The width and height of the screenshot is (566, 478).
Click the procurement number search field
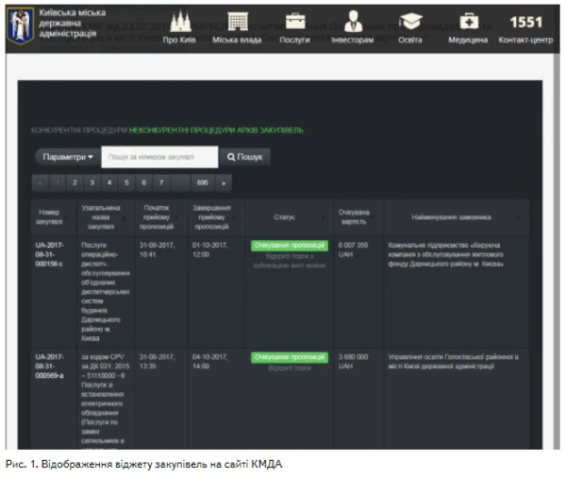point(159,157)
